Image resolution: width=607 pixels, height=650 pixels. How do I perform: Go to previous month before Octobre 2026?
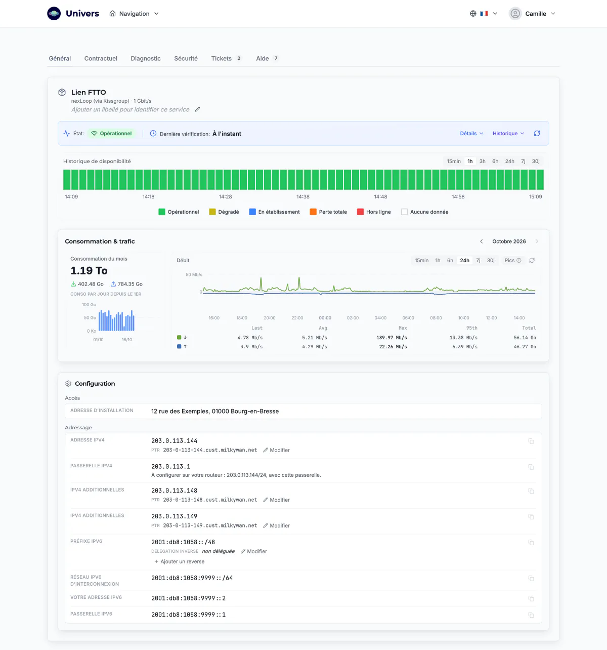(482, 241)
